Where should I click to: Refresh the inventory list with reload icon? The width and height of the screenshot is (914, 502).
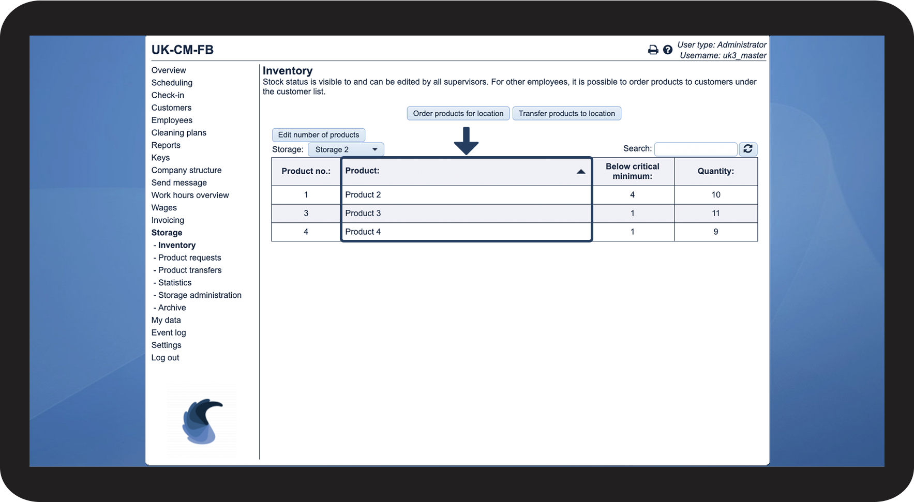click(748, 149)
